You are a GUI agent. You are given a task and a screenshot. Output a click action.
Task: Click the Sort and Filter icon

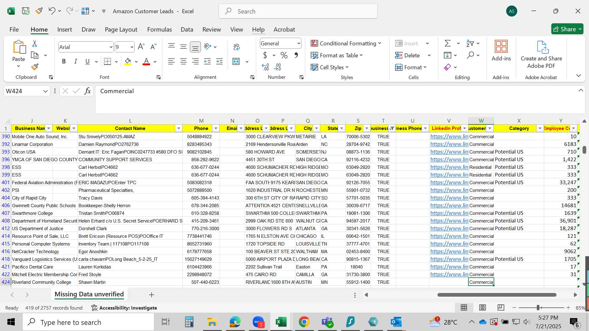pyautogui.click(x=470, y=43)
